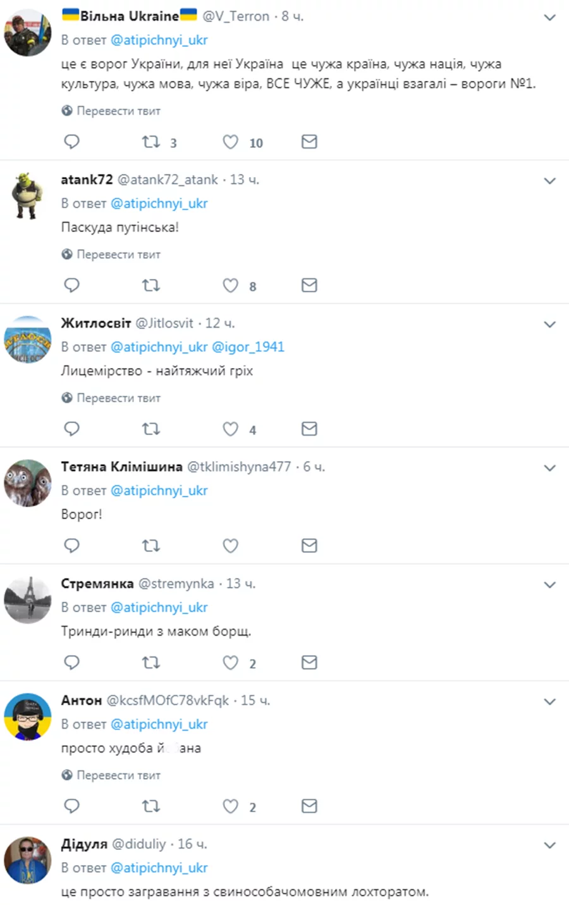Image resolution: width=569 pixels, height=905 pixels.
Task: Expand more options for atank72's tweet
Action: tap(550, 181)
